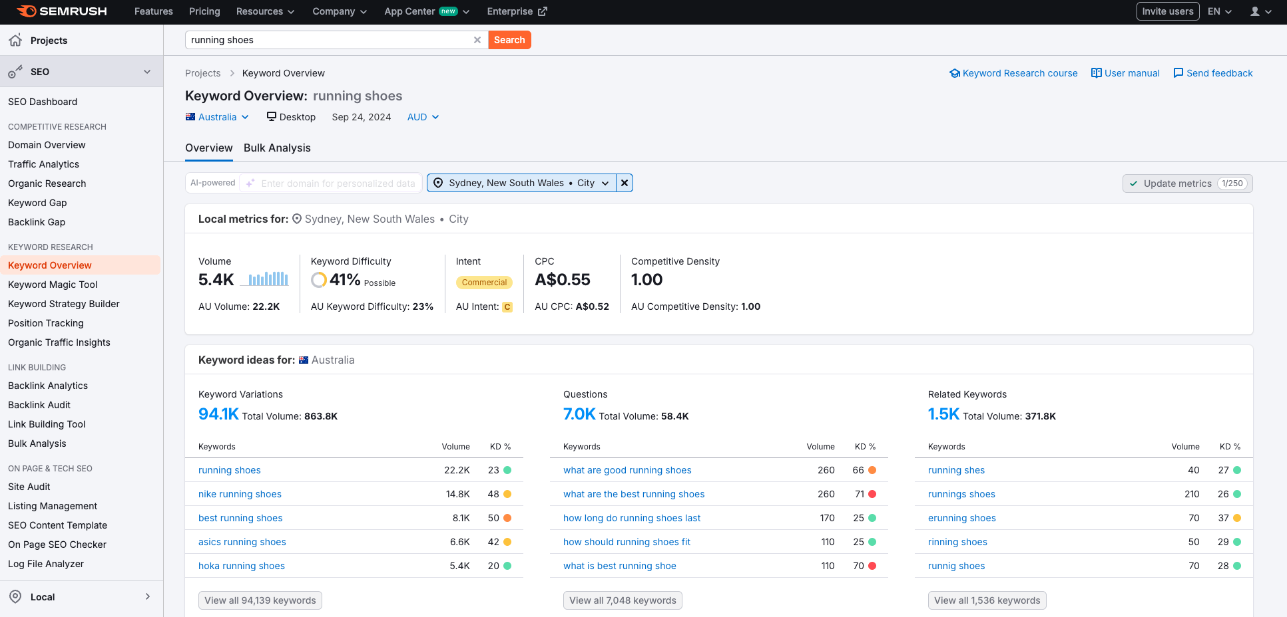Open the Resources menu in top navigation
This screenshot has height=617, width=1287.
pyautogui.click(x=264, y=11)
